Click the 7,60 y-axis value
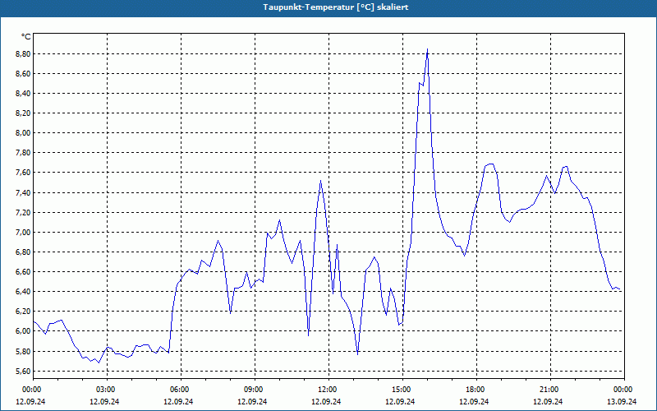Viewport: 657px width, 411px height. click(23, 173)
